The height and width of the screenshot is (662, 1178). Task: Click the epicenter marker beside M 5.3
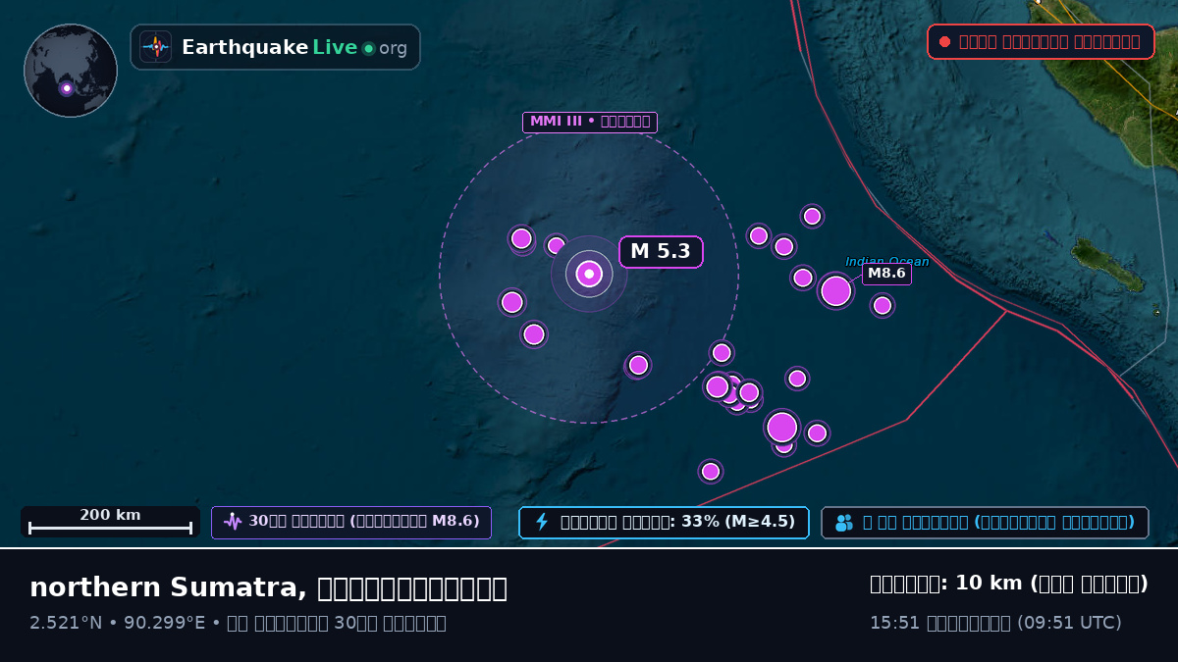(589, 274)
